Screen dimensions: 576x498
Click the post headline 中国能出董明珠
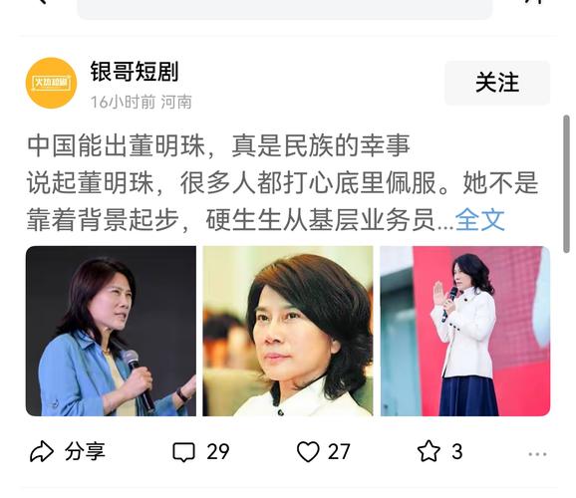pyautogui.click(x=116, y=145)
